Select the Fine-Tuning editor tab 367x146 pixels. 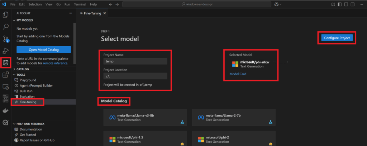tap(91, 13)
